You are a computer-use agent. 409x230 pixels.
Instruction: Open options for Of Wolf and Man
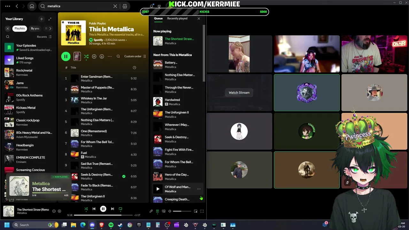pyautogui.click(x=199, y=189)
